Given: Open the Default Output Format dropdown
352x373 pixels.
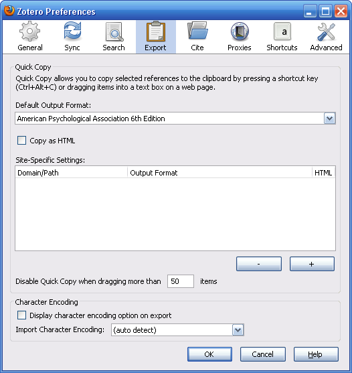Looking at the screenshot, I should point(175,119).
